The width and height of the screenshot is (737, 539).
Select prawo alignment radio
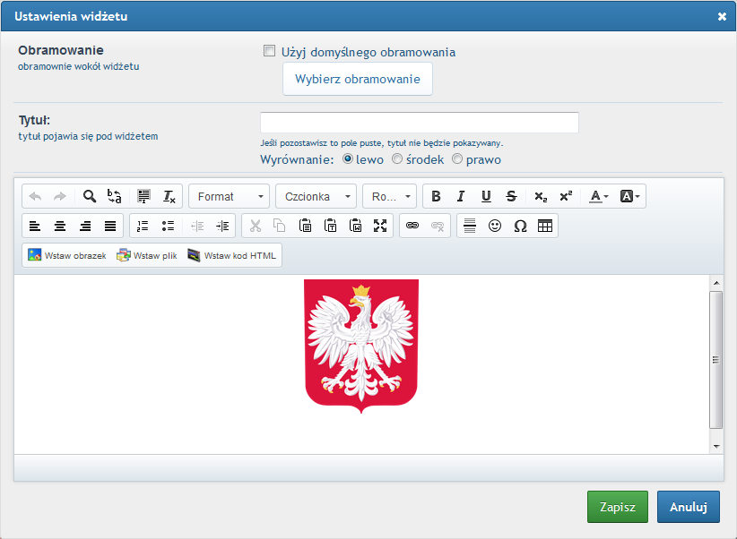457,158
